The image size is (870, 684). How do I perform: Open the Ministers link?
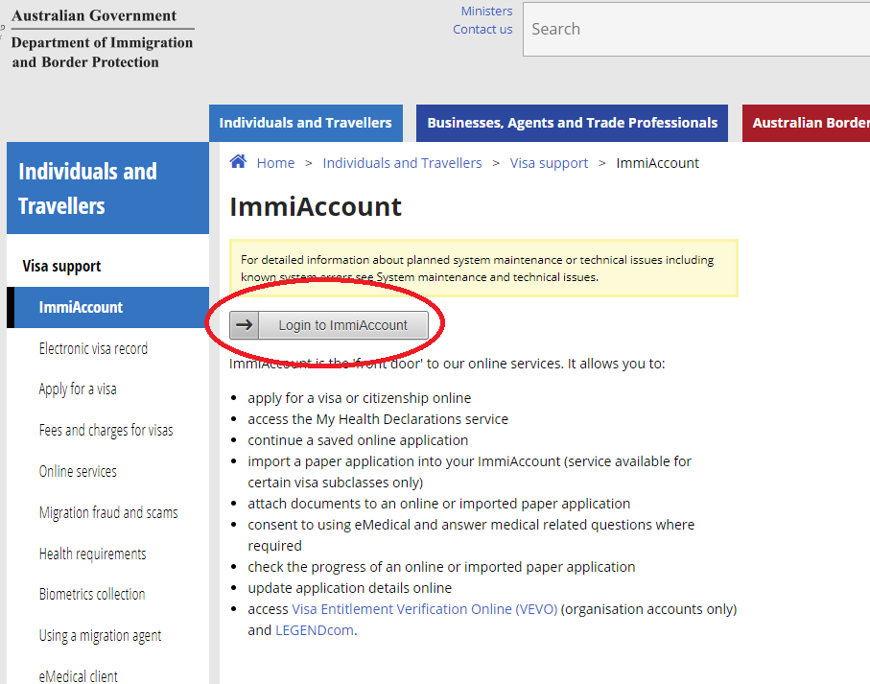(x=486, y=12)
